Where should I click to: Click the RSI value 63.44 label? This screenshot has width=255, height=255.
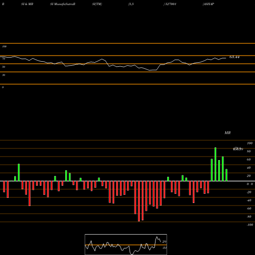[x=235, y=57]
